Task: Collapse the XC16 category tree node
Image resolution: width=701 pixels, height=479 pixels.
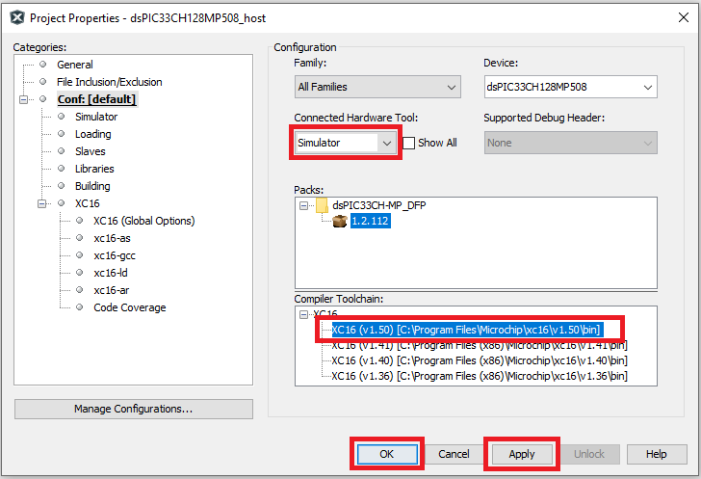Action: click(42, 203)
